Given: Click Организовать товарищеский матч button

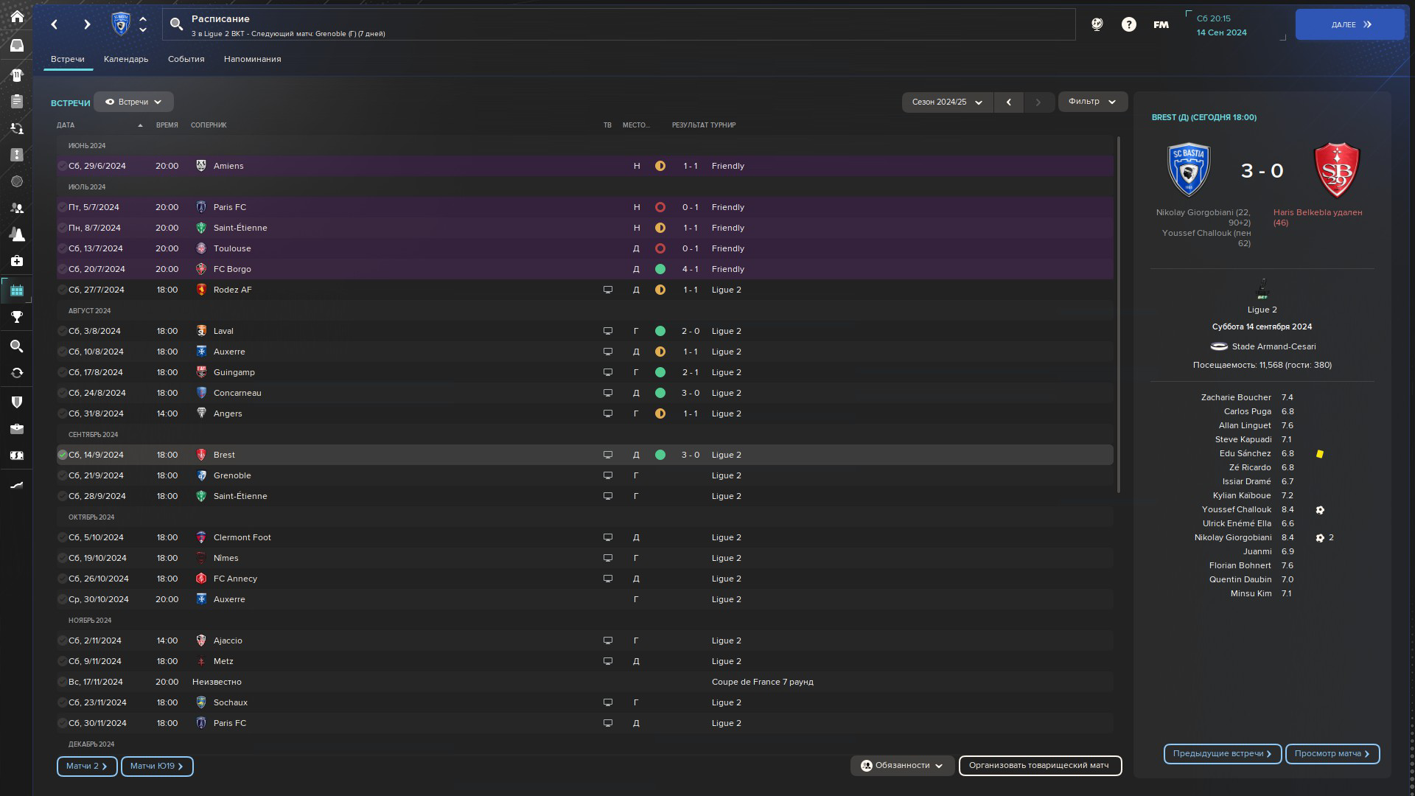Looking at the screenshot, I should coord(1039,766).
